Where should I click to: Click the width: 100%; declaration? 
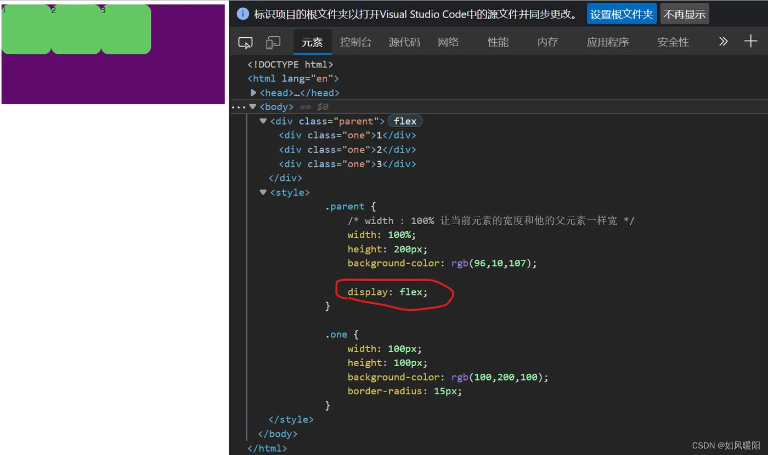click(382, 235)
